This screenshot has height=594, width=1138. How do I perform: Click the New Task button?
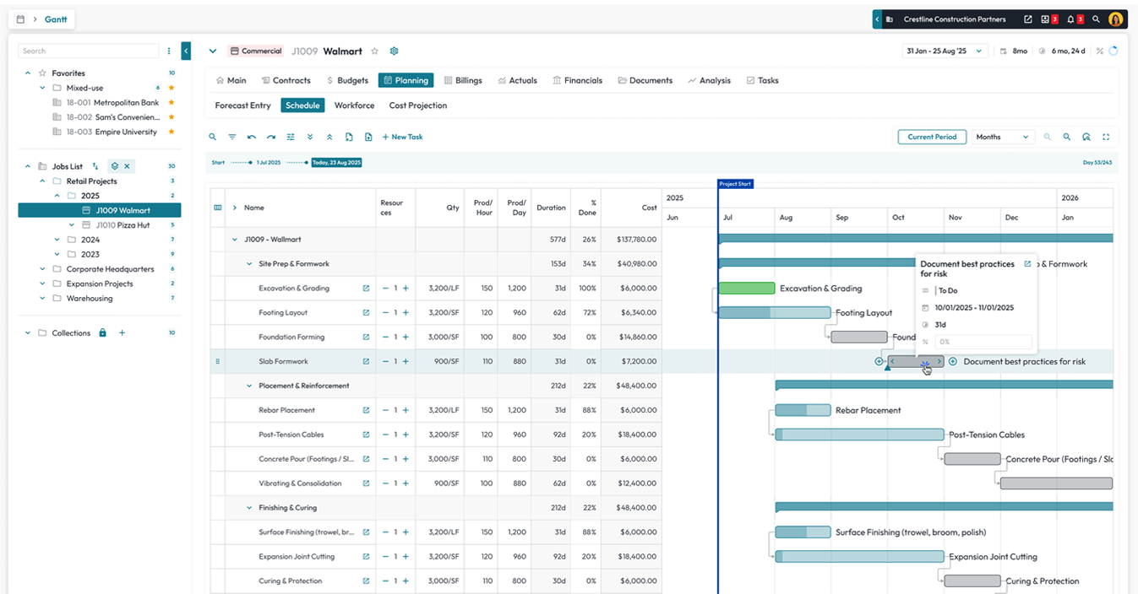pyautogui.click(x=402, y=137)
